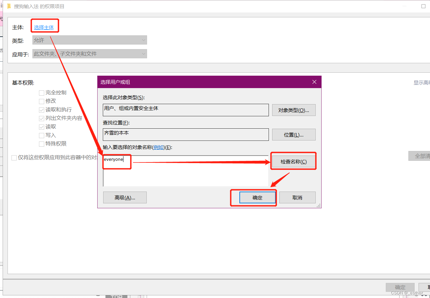
Task: Click the resize grip of 选择用户或组 dialog
Action: click(319, 205)
